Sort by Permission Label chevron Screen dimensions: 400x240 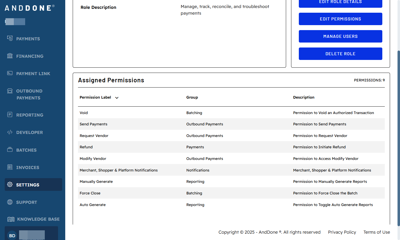tap(117, 98)
